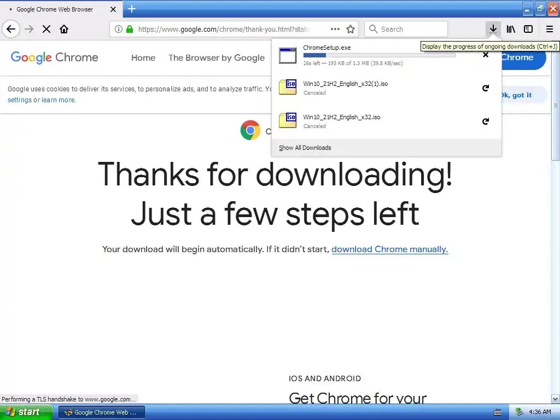560x420 pixels.
Task: Click the Google Chrome logo text
Action: [54, 57]
